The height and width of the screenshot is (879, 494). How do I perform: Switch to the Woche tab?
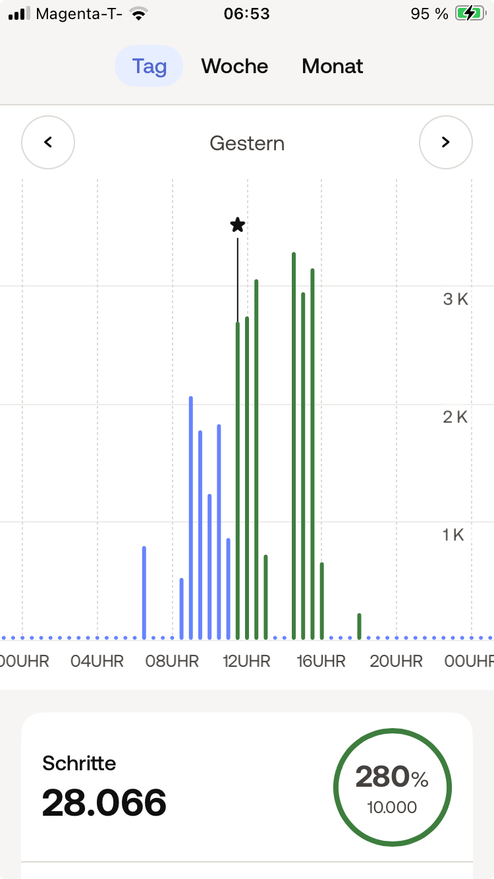(234, 66)
